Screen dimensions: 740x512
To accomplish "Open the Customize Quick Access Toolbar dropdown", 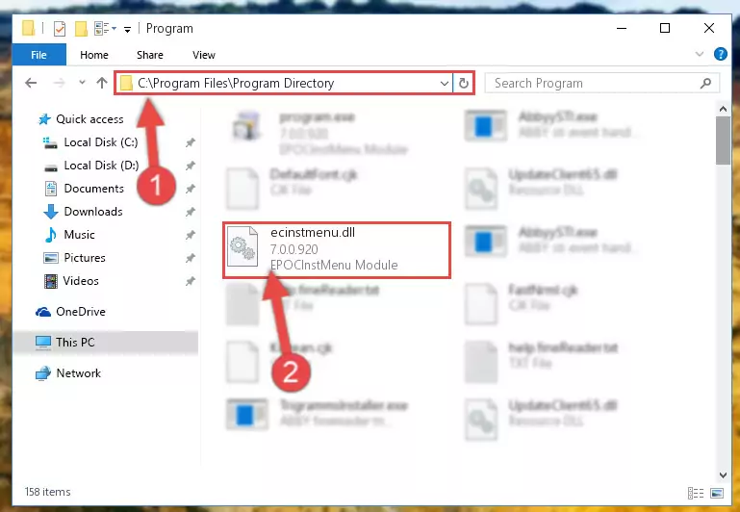I will 127,29.
